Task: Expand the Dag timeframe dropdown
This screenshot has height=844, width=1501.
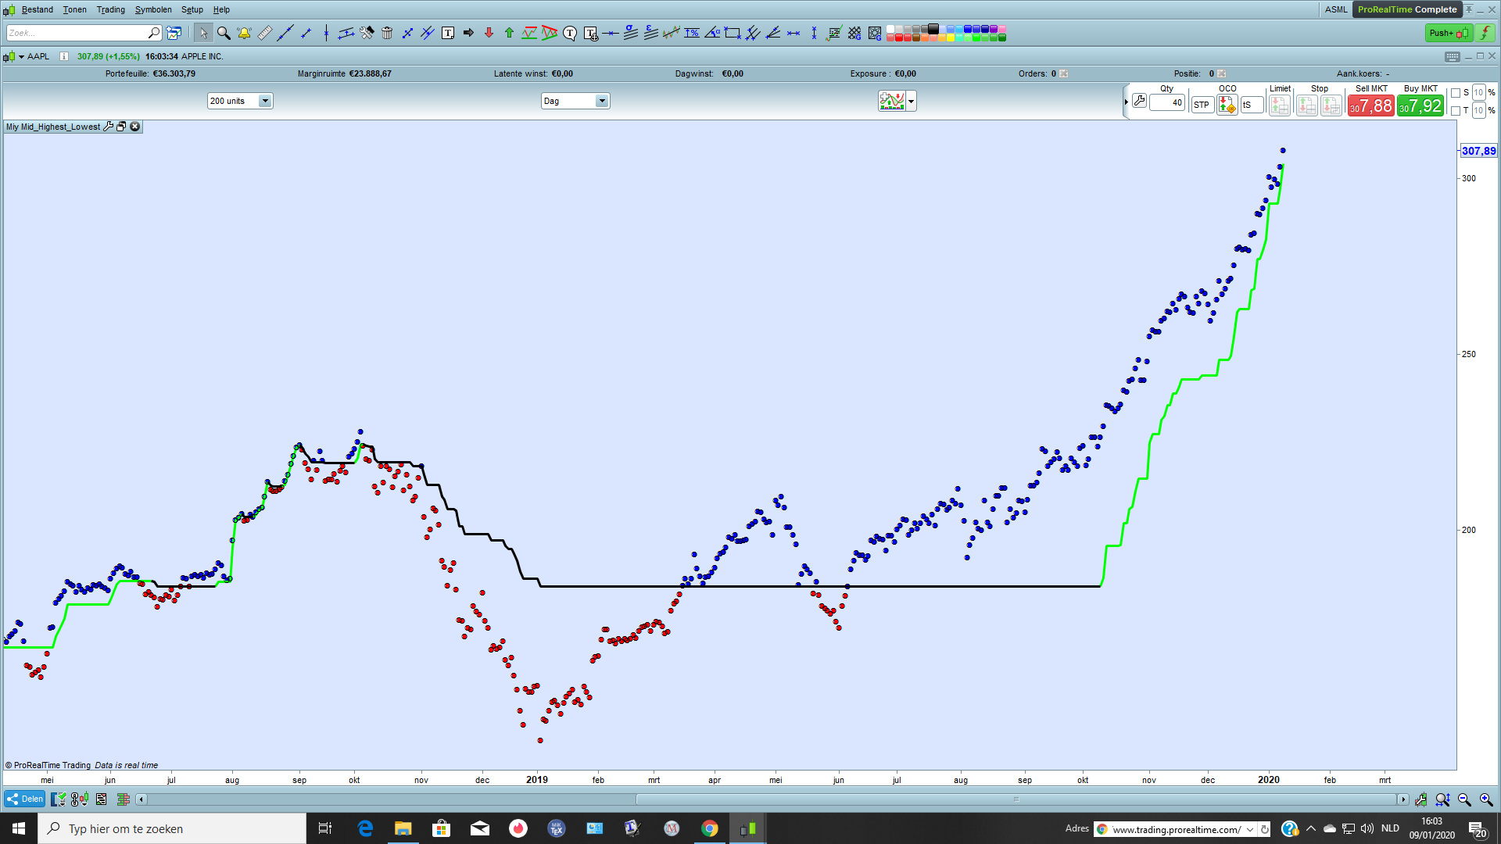Action: pyautogui.click(x=601, y=101)
